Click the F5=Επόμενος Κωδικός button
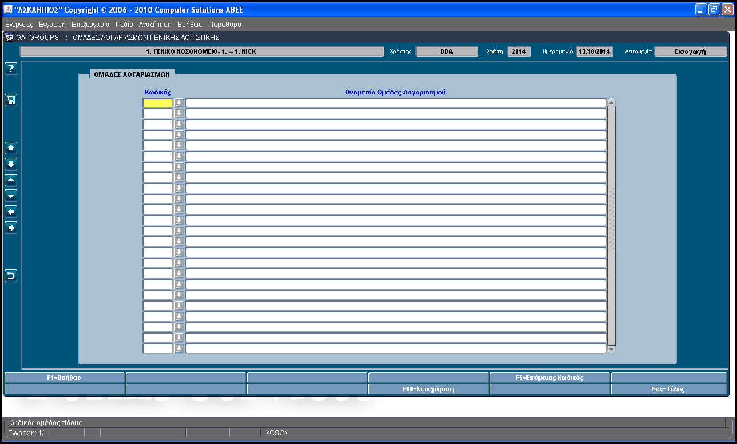 click(549, 378)
